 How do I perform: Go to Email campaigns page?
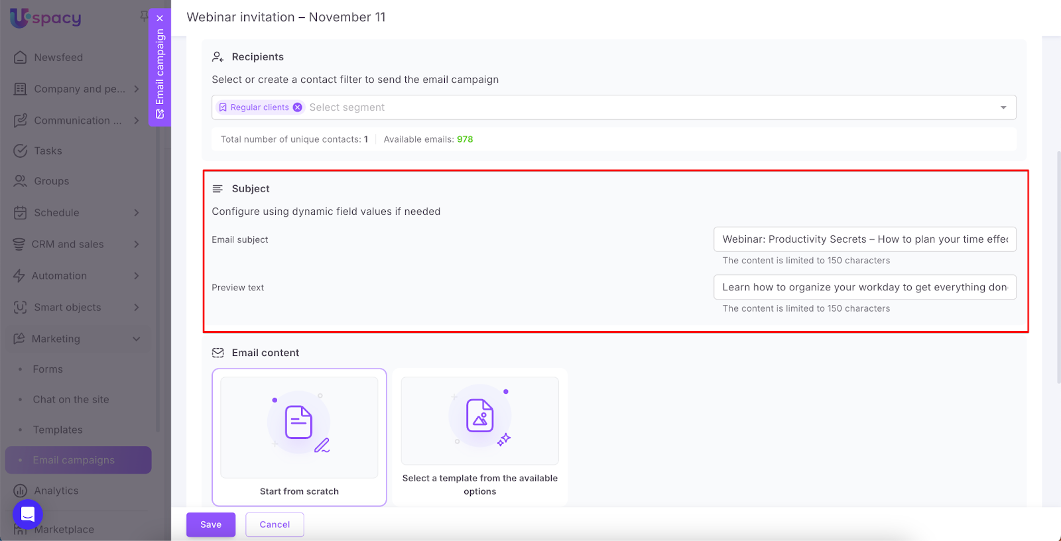[74, 460]
